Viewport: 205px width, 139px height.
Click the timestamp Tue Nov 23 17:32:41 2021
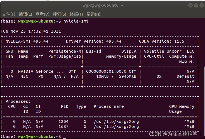[x=31, y=31]
